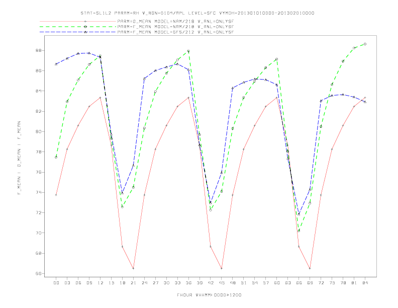The width and height of the screenshot is (398, 308).
Task: Click x-axis tick label 60
Action: (x=277, y=283)
